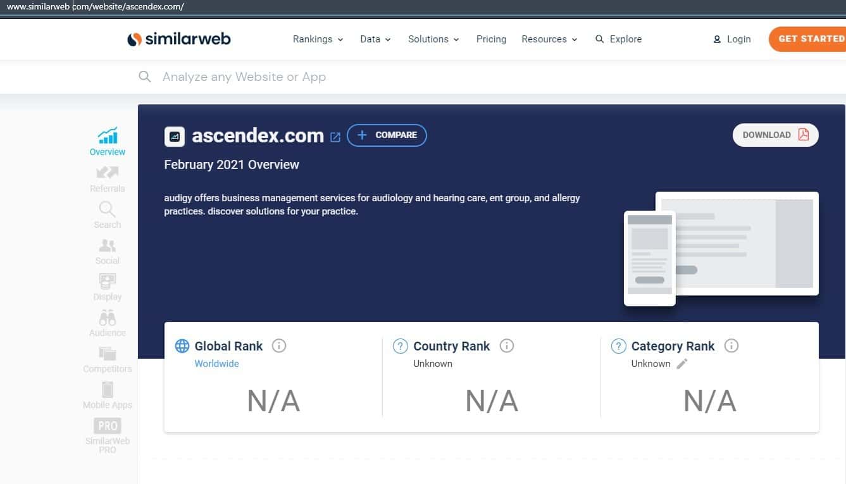Go to the Referrals sidebar section

pyautogui.click(x=108, y=178)
